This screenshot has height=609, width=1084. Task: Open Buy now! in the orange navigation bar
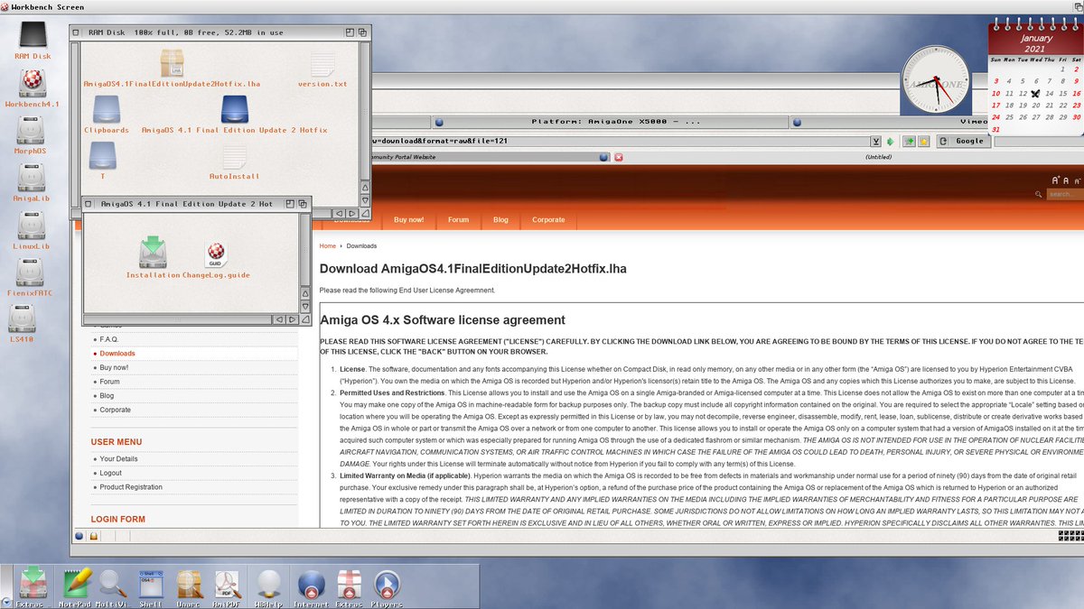pyautogui.click(x=408, y=220)
